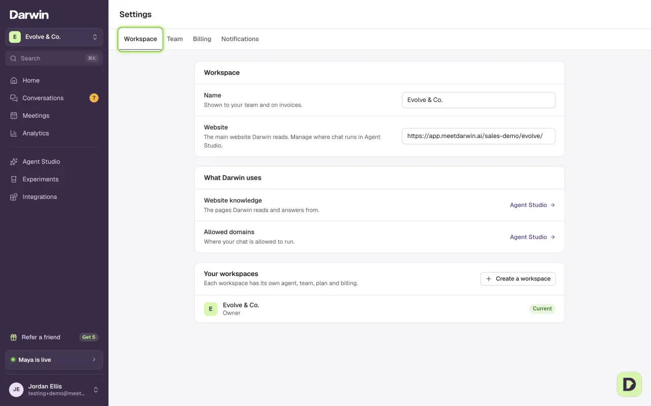Click the Experiments flask icon

tap(14, 179)
